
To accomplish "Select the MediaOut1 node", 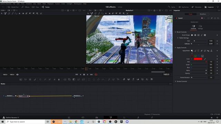I will click(77, 96).
